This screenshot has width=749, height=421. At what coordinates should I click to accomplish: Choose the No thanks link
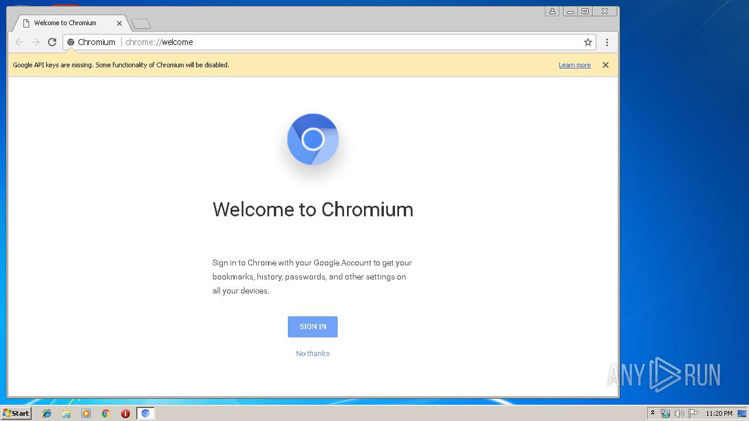click(x=313, y=353)
